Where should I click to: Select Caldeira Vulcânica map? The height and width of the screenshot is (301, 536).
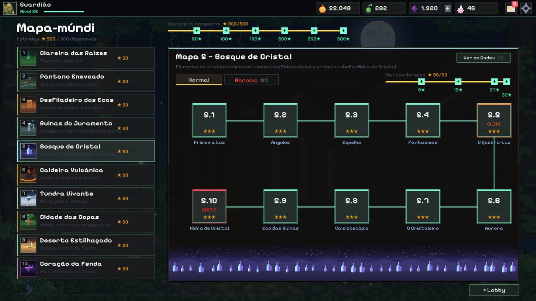(x=86, y=174)
